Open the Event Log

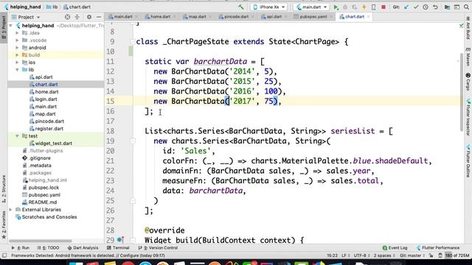[x=395, y=248]
